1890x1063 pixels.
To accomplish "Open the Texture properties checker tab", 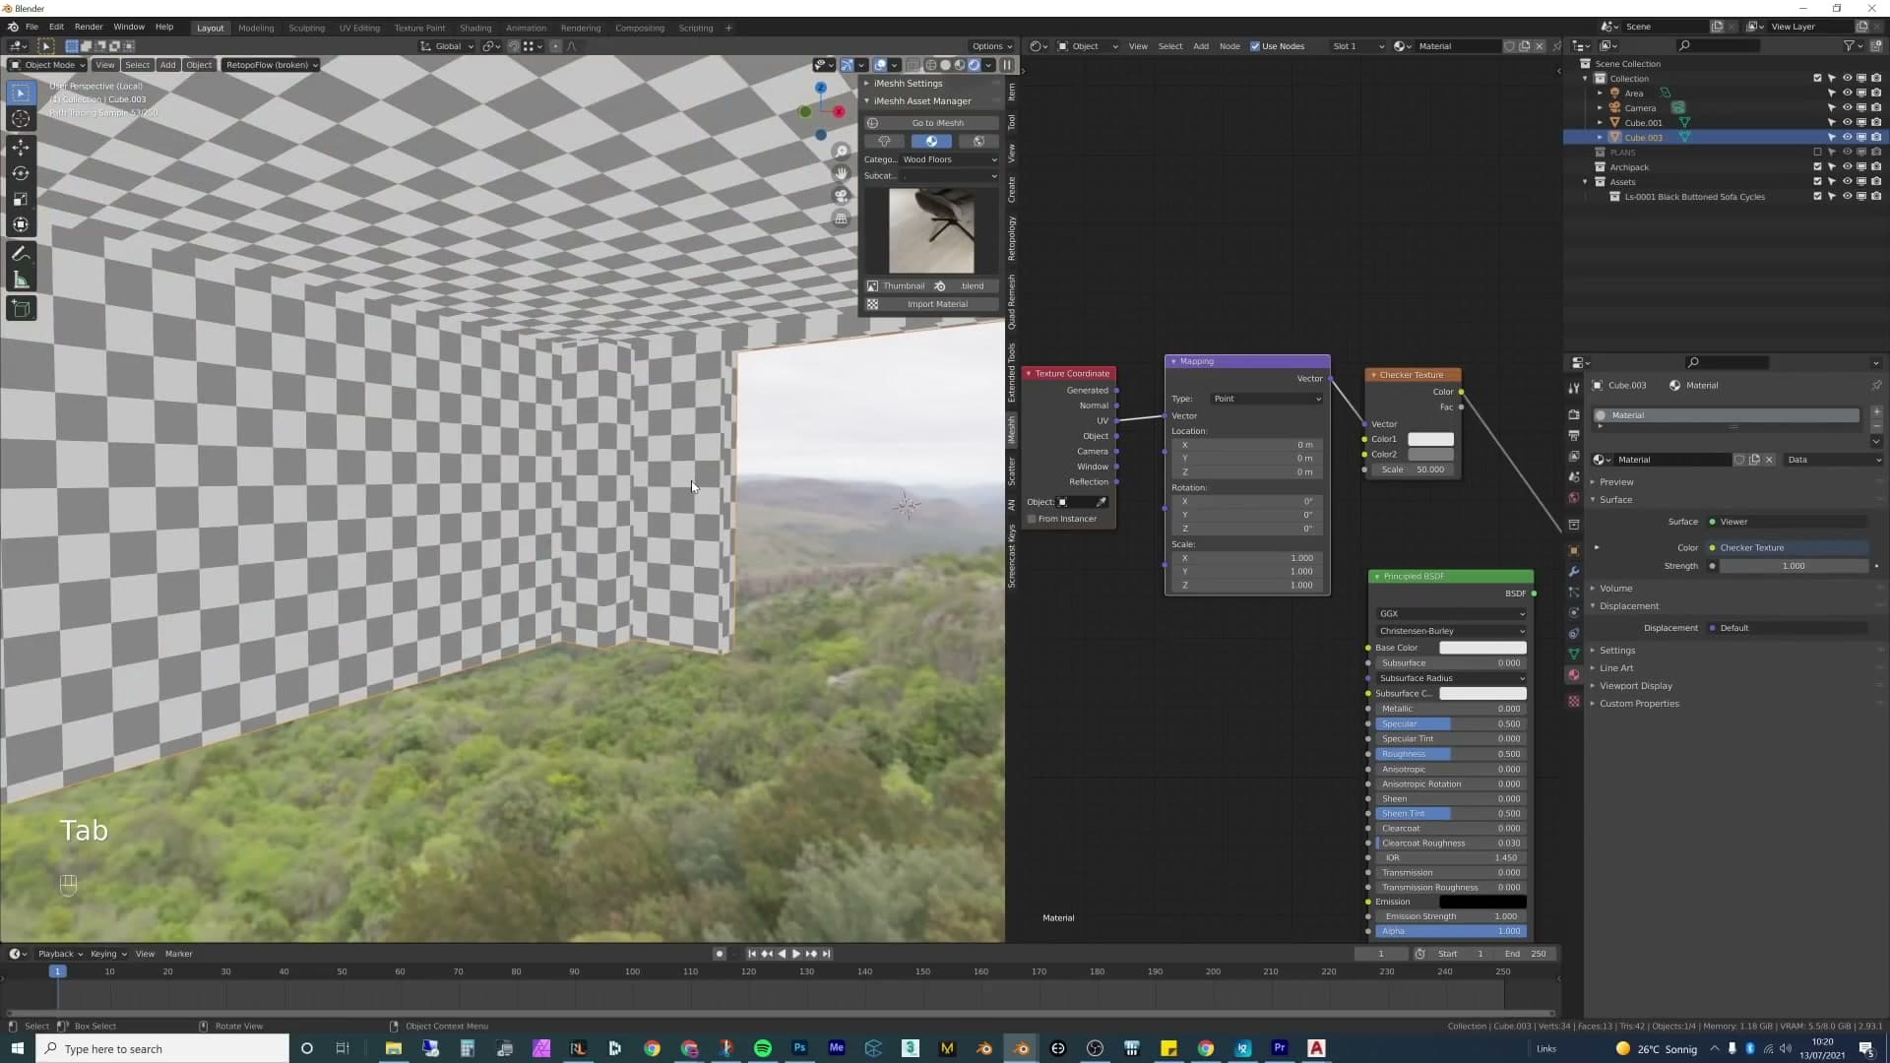I will click(1573, 701).
